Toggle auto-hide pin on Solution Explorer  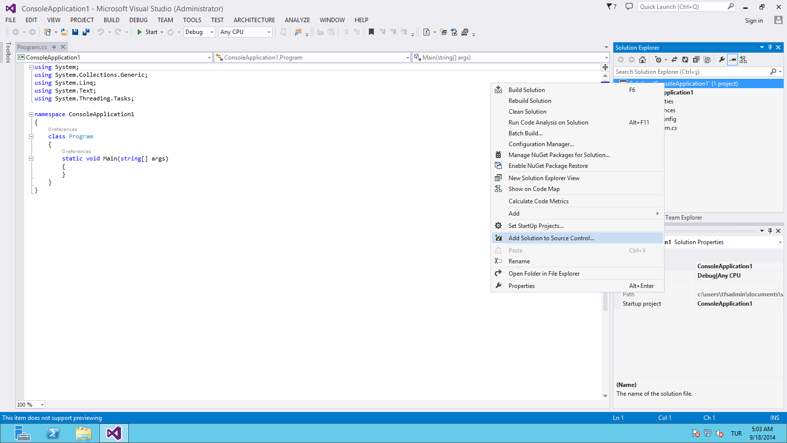[770, 47]
